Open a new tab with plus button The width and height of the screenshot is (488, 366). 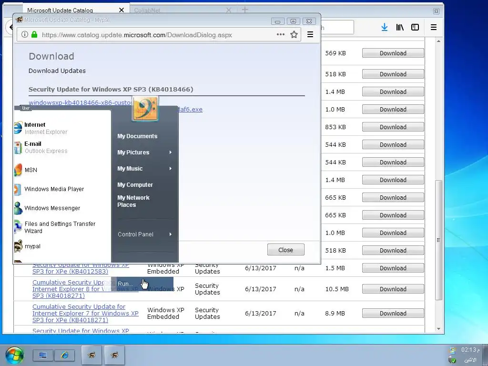tap(245, 10)
